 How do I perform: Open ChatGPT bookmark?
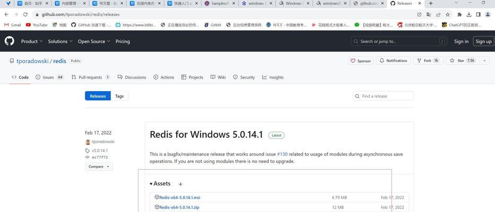point(462,25)
